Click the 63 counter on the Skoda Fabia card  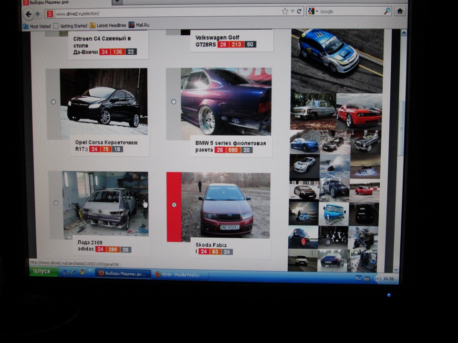(x=215, y=252)
